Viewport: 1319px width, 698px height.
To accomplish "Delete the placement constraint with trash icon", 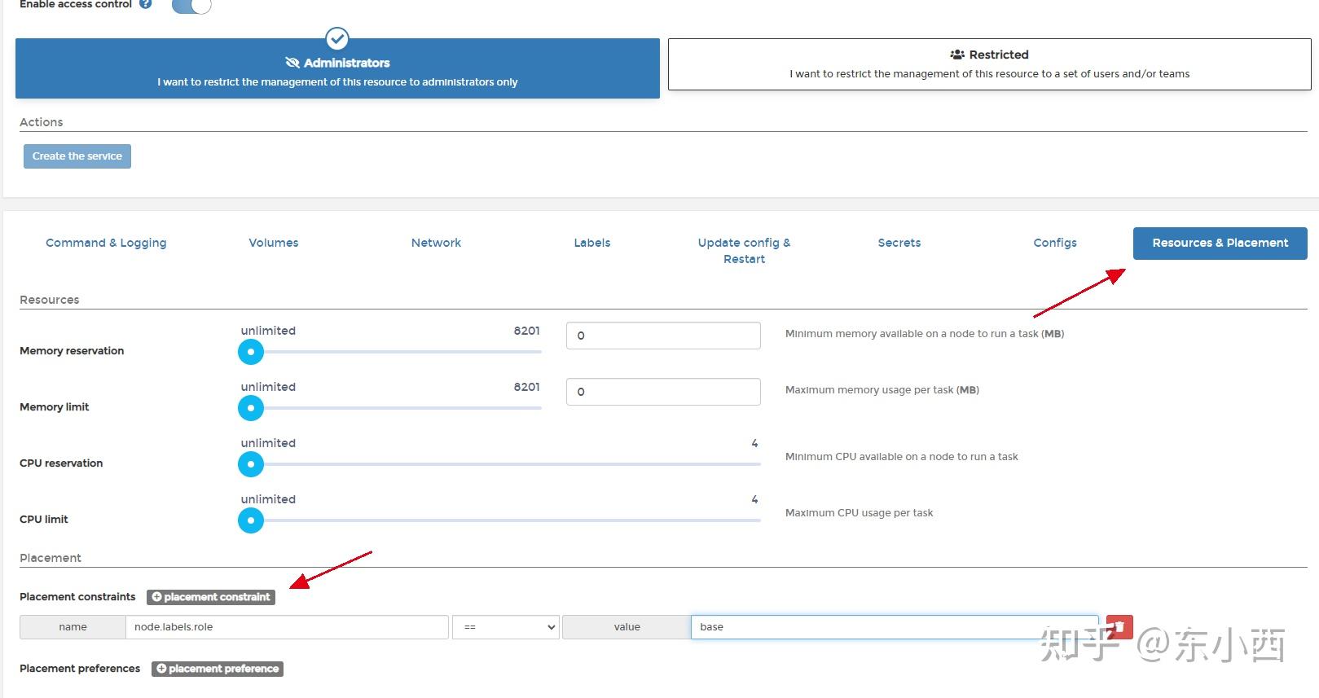I will pos(1119,626).
